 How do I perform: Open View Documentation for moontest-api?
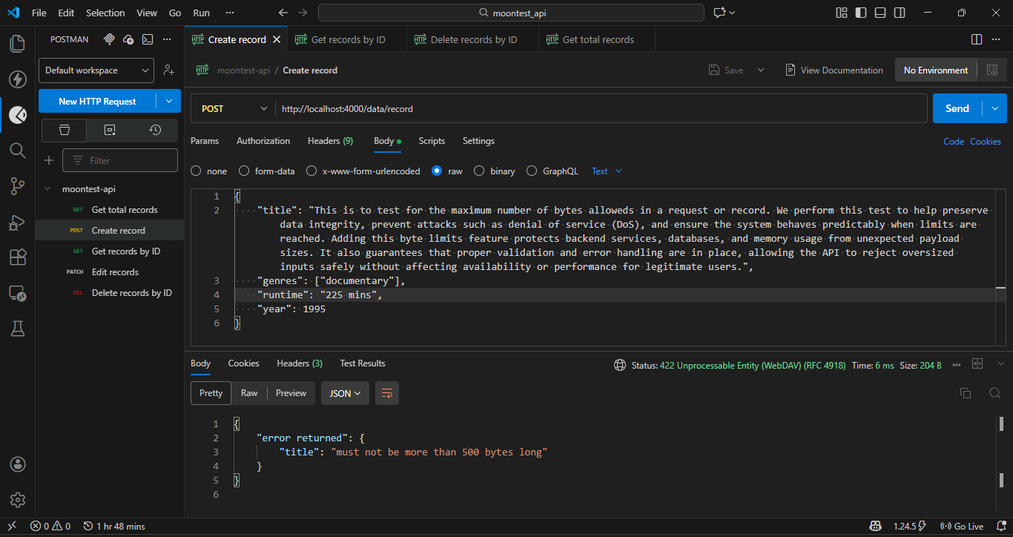pyautogui.click(x=834, y=70)
